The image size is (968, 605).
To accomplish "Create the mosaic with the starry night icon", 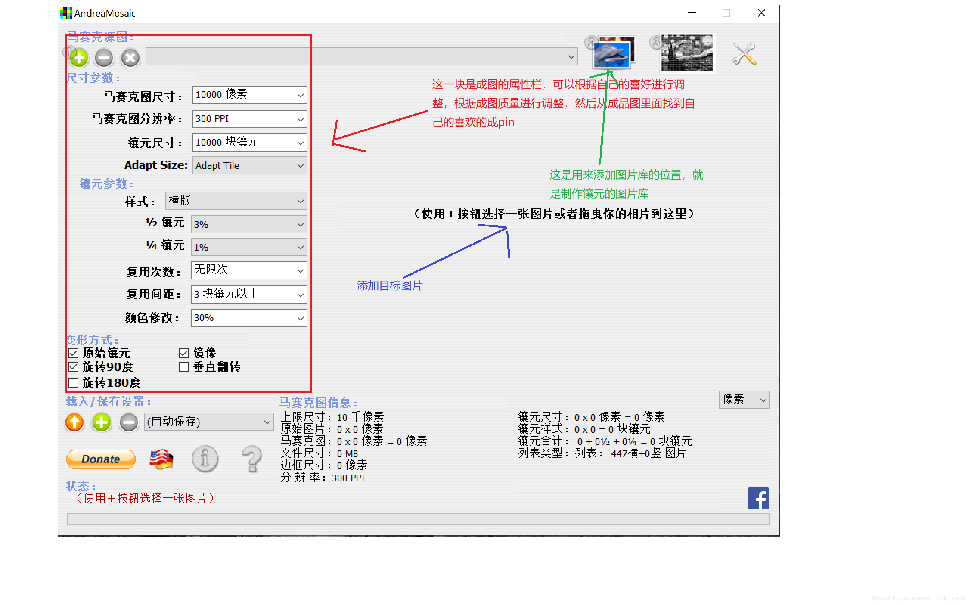I will coord(687,53).
